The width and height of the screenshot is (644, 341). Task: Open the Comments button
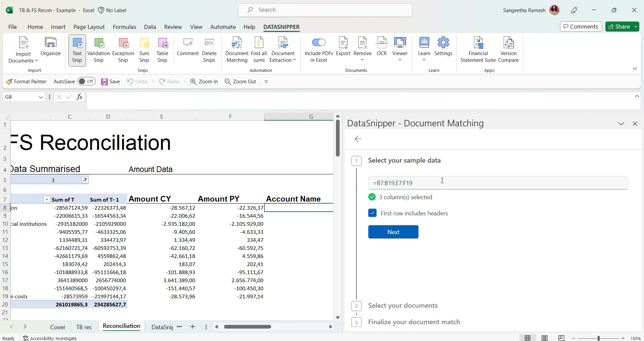pos(581,27)
